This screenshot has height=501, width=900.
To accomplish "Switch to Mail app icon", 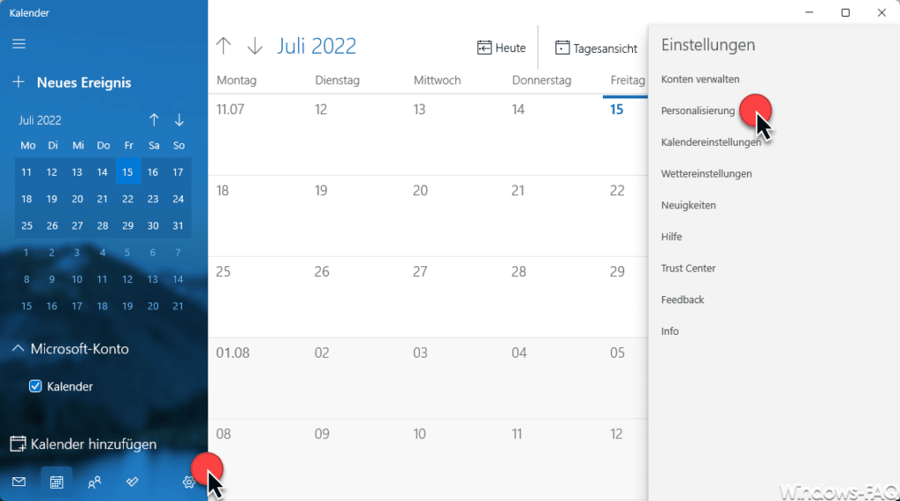I will [19, 482].
